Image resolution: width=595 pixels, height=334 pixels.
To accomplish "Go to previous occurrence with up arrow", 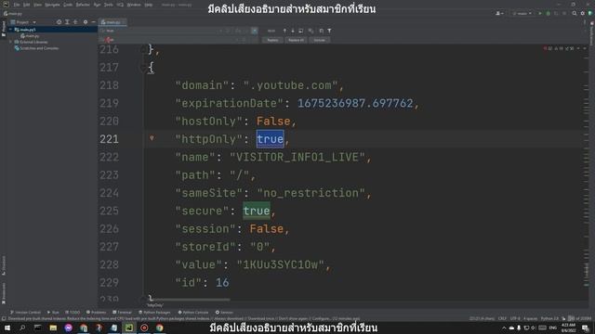I will pyautogui.click(x=284, y=31).
